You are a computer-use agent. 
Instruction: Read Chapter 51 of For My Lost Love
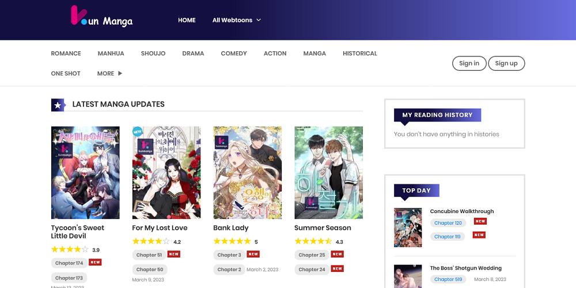(149, 255)
